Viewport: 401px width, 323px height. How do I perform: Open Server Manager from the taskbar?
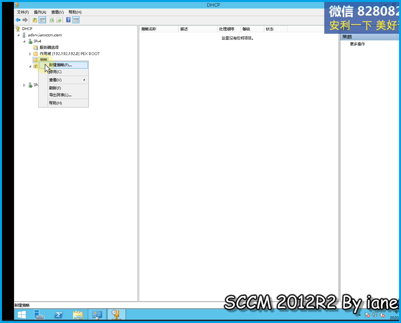(39, 314)
